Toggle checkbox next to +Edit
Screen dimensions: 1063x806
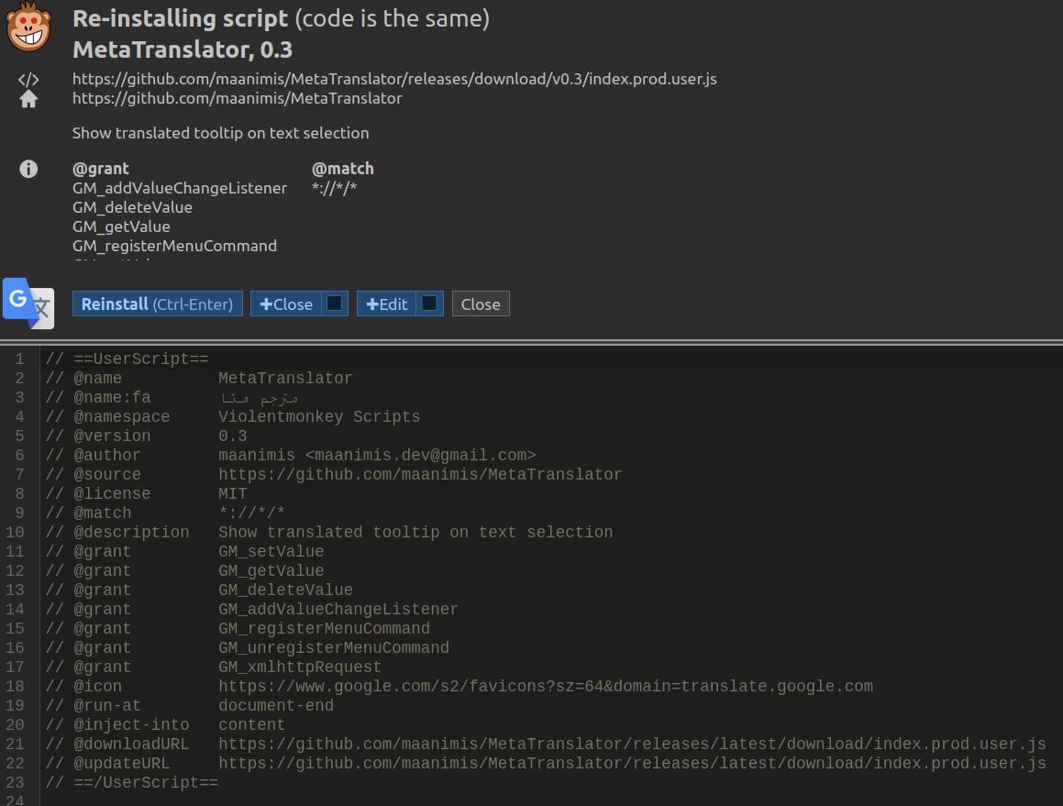click(429, 304)
